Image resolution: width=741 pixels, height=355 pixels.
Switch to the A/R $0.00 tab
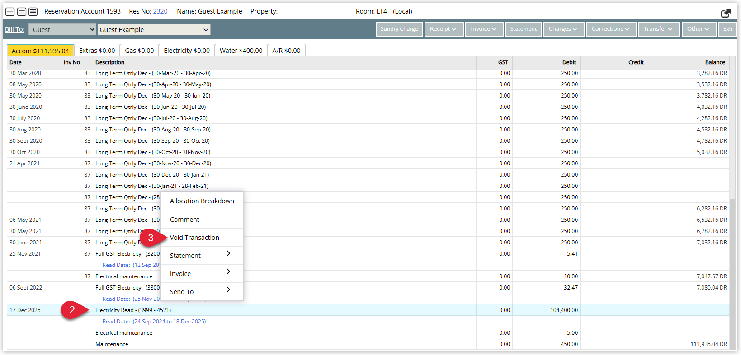286,51
